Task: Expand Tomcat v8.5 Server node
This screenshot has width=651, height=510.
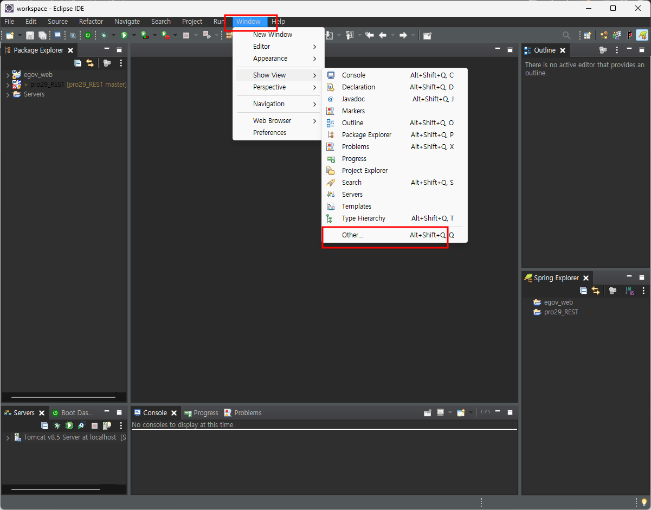Action: (x=8, y=437)
